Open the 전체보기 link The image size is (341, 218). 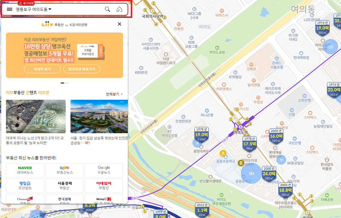[x=114, y=94]
